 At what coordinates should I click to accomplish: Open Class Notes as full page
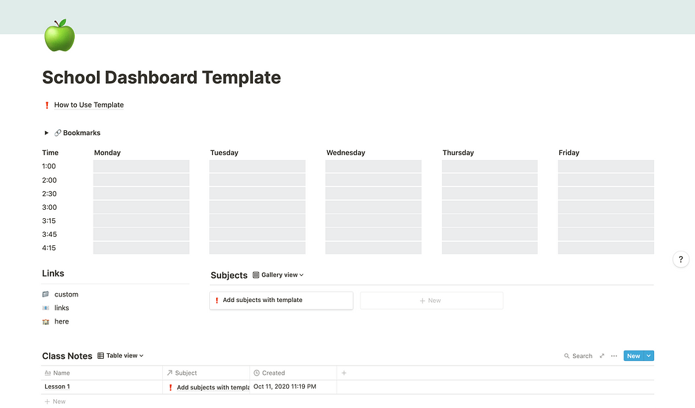click(x=602, y=356)
